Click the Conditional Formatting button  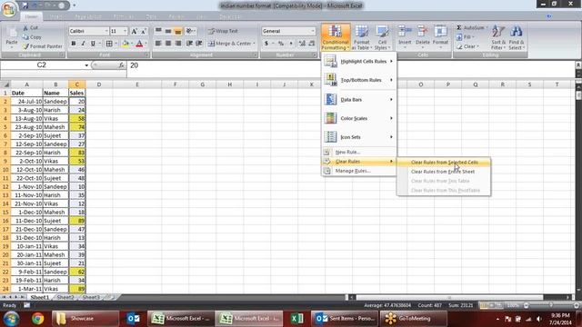[x=336, y=37]
